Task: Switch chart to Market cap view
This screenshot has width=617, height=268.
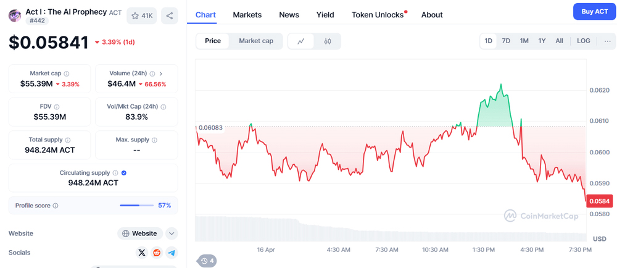Action: click(x=256, y=41)
